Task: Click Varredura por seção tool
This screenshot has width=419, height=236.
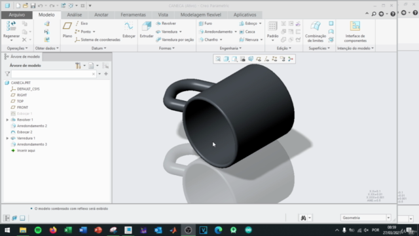Action: 175,39
